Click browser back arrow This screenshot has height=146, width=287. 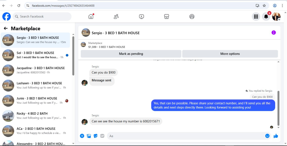click(x=4, y=6)
